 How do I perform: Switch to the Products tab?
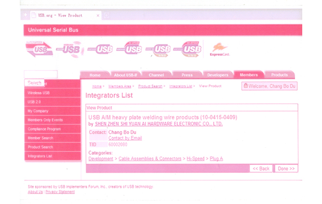click(280, 75)
